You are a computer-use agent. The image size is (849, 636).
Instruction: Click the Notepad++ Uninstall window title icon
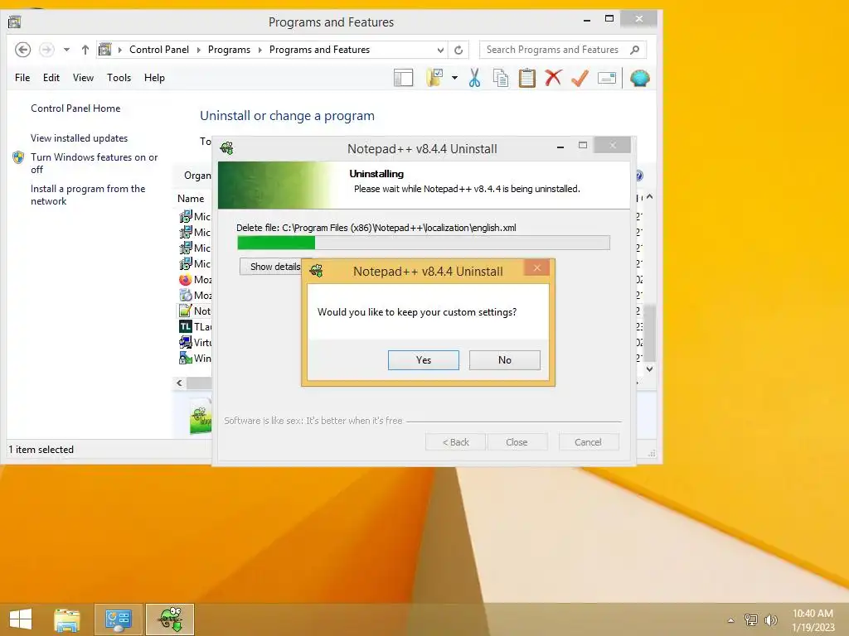pos(227,147)
